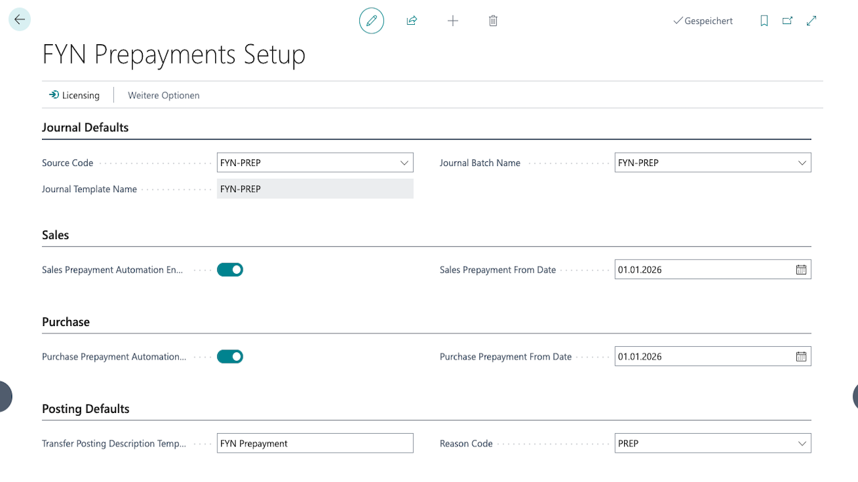Click the Sales Prepayment From Date label
Screen dimensions: 858x482
tap(498, 270)
